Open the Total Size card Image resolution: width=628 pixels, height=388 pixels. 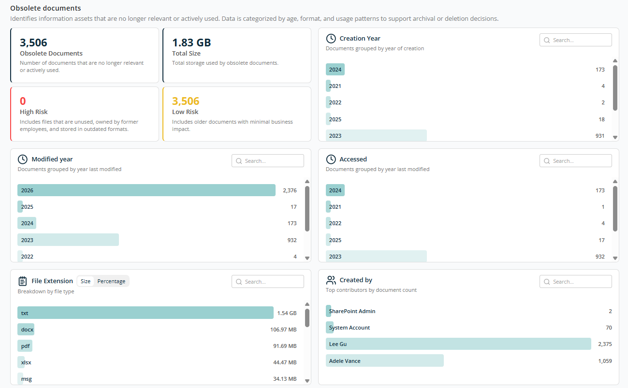coord(237,55)
